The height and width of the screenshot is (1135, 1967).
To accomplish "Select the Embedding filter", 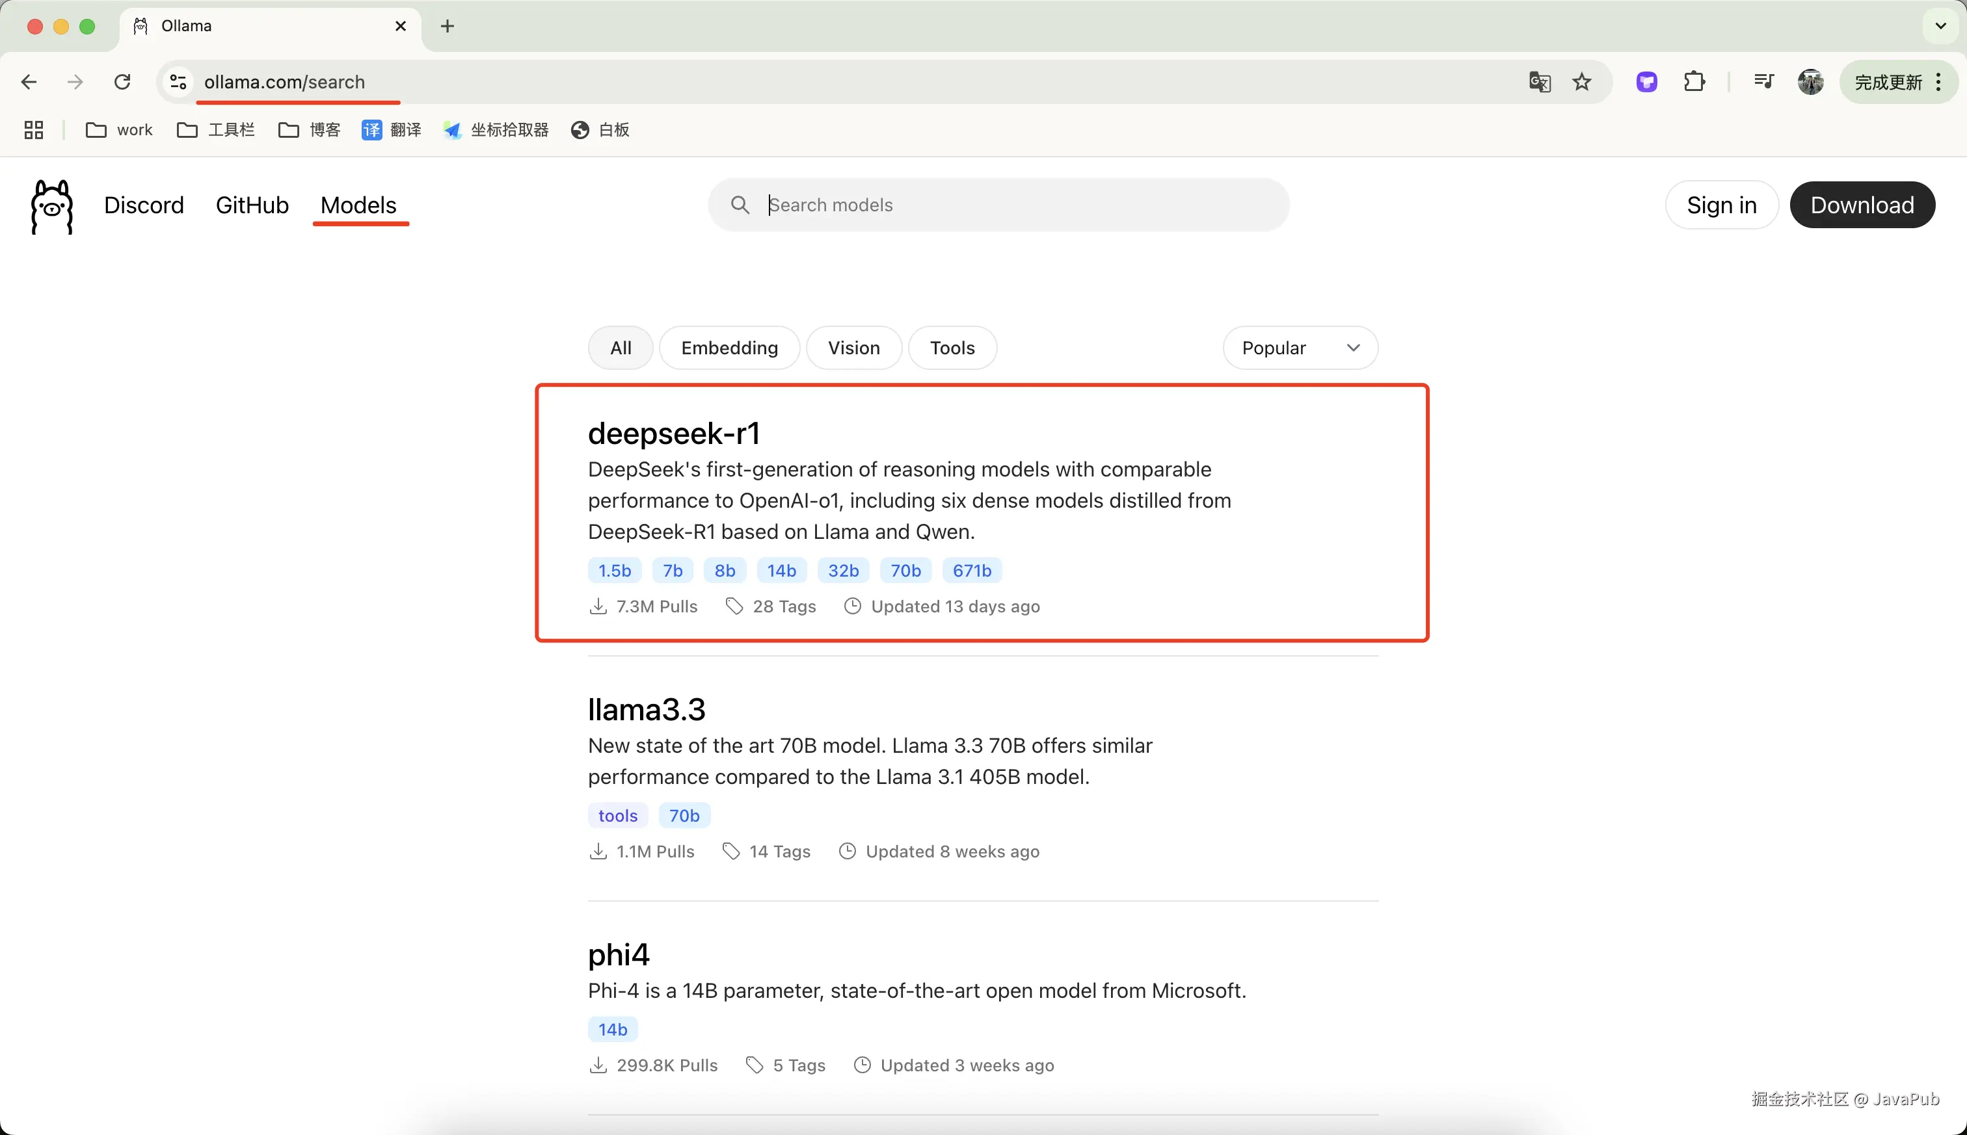I will pyautogui.click(x=729, y=348).
